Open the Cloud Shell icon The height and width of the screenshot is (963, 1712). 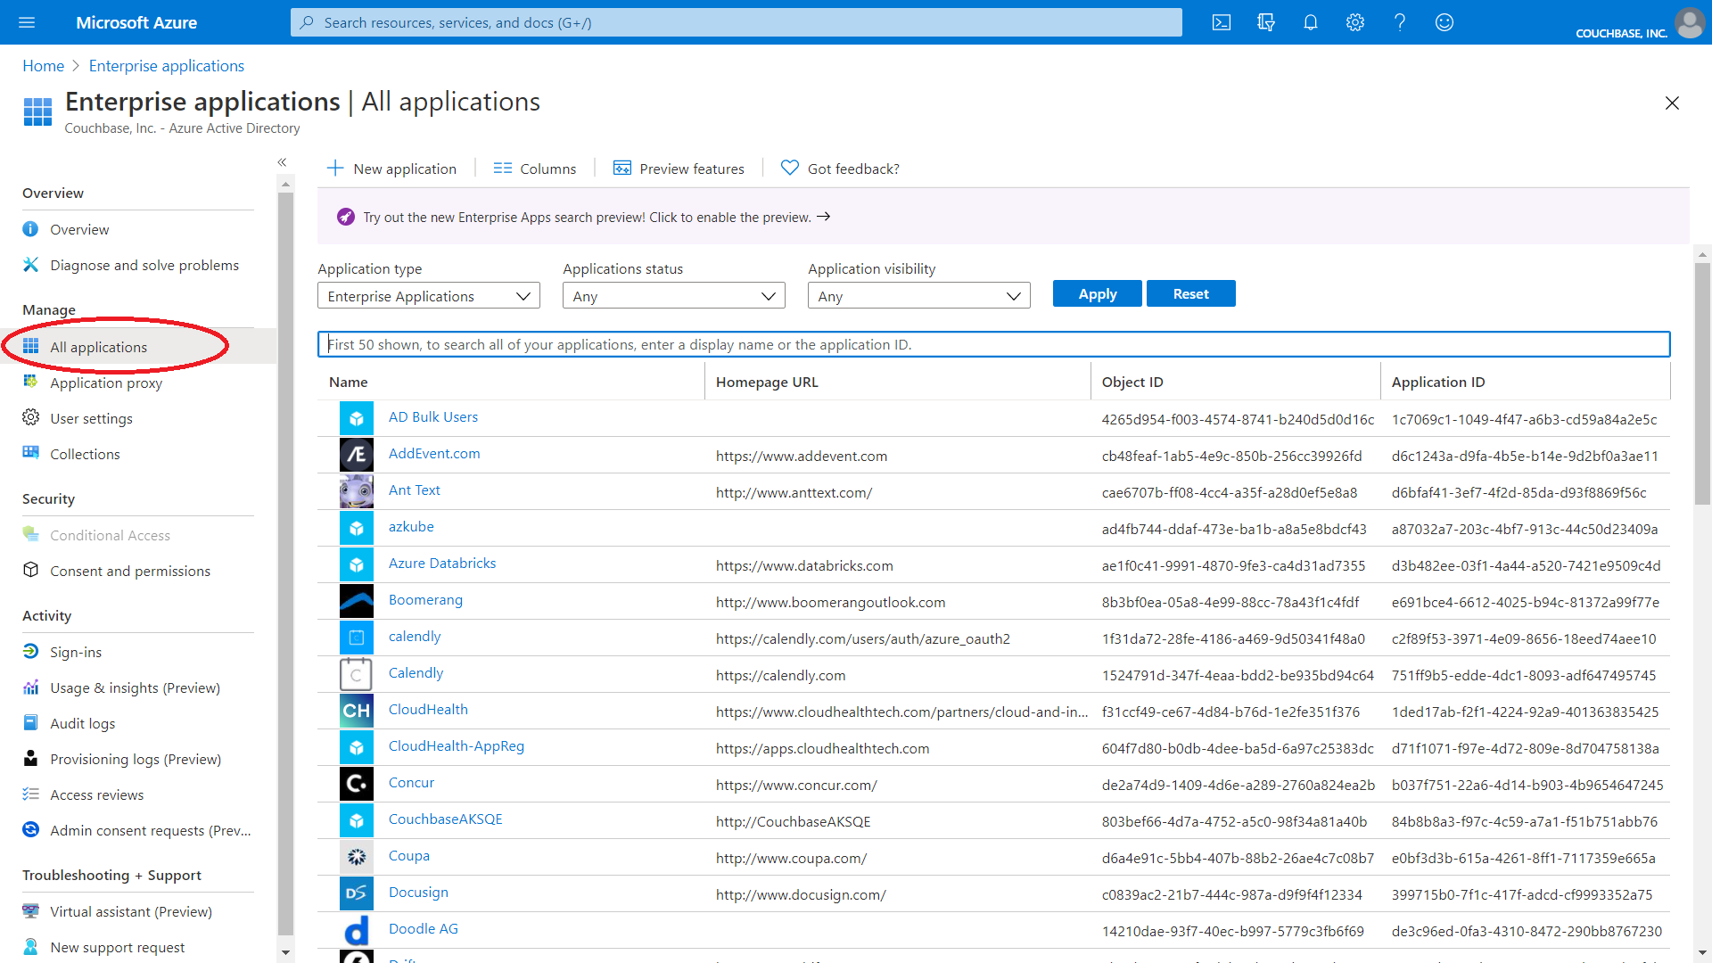1222,22
